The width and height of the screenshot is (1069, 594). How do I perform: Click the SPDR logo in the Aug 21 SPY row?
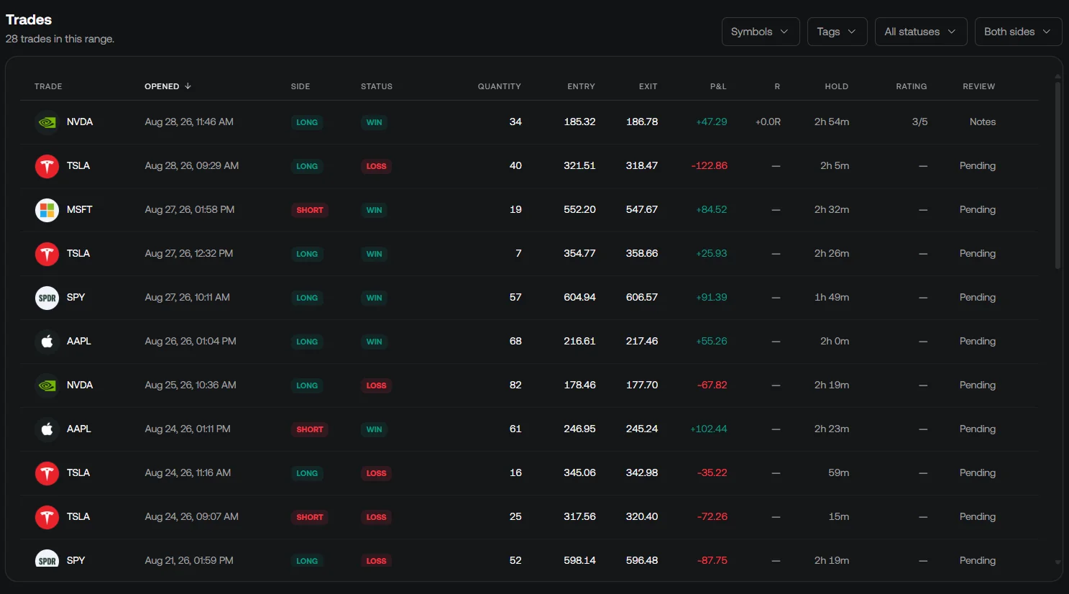click(x=47, y=558)
